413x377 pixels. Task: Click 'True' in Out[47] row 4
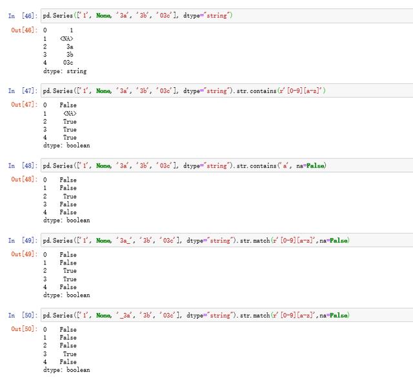(x=70, y=138)
